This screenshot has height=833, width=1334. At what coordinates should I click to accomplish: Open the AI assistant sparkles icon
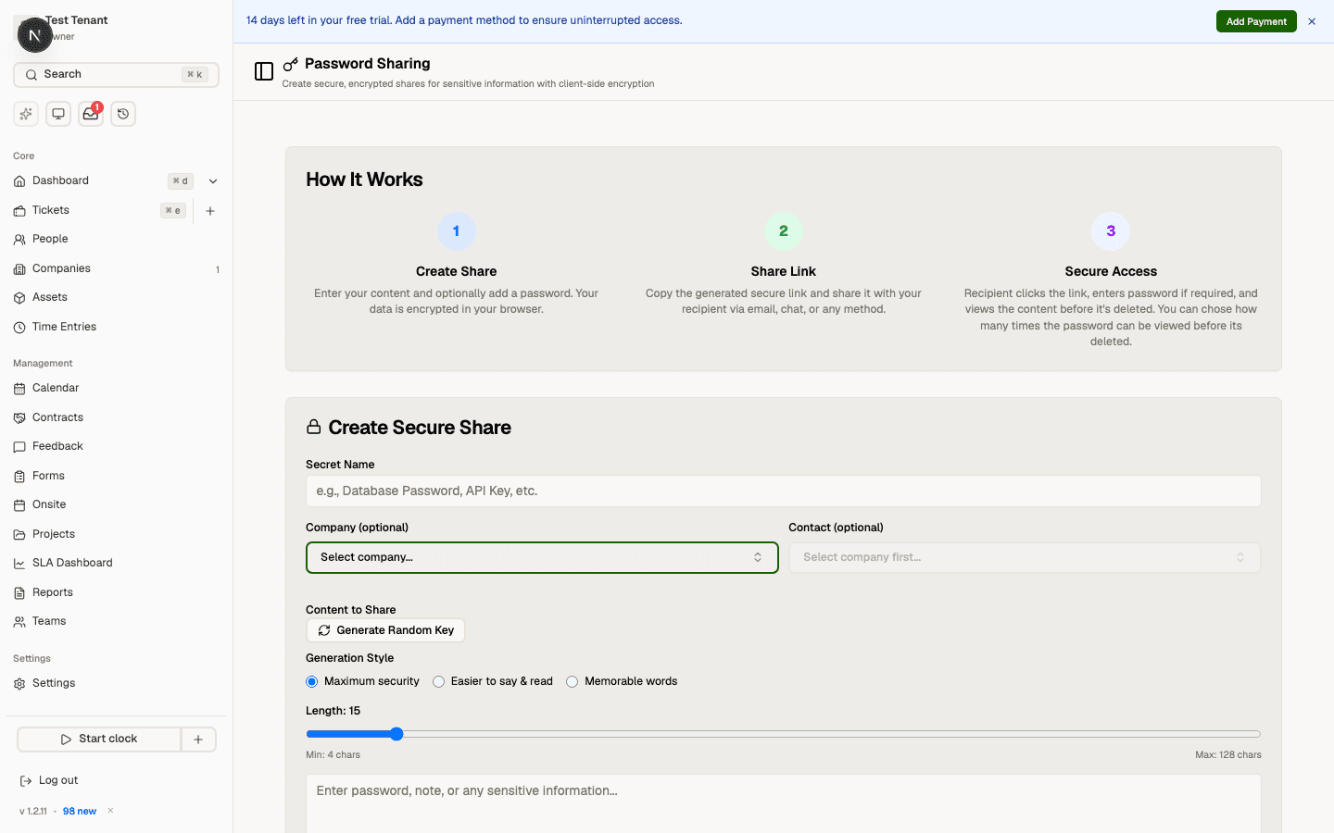tap(25, 113)
